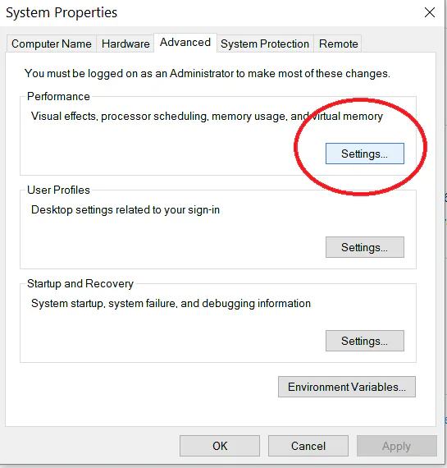This screenshot has width=447, height=468.
Task: Click the grayed Apply button
Action: (x=397, y=446)
